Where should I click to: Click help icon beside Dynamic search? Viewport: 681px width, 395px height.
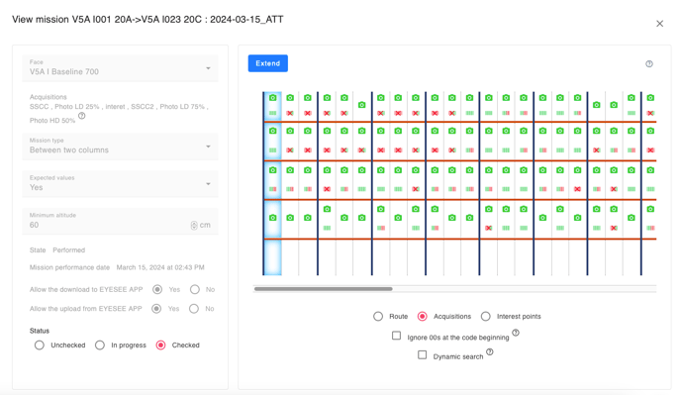pos(489,351)
